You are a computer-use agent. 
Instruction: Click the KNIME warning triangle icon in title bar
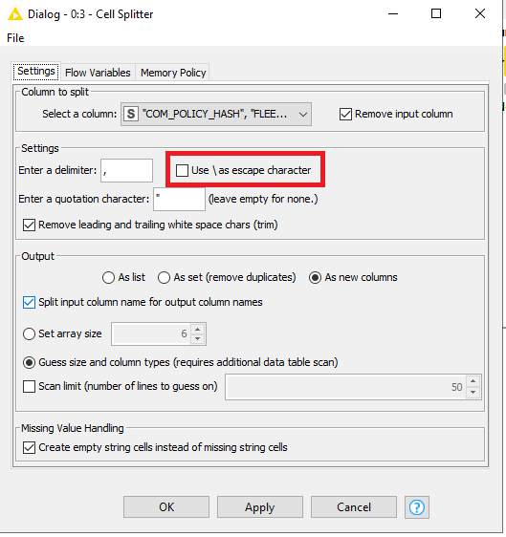[x=15, y=14]
